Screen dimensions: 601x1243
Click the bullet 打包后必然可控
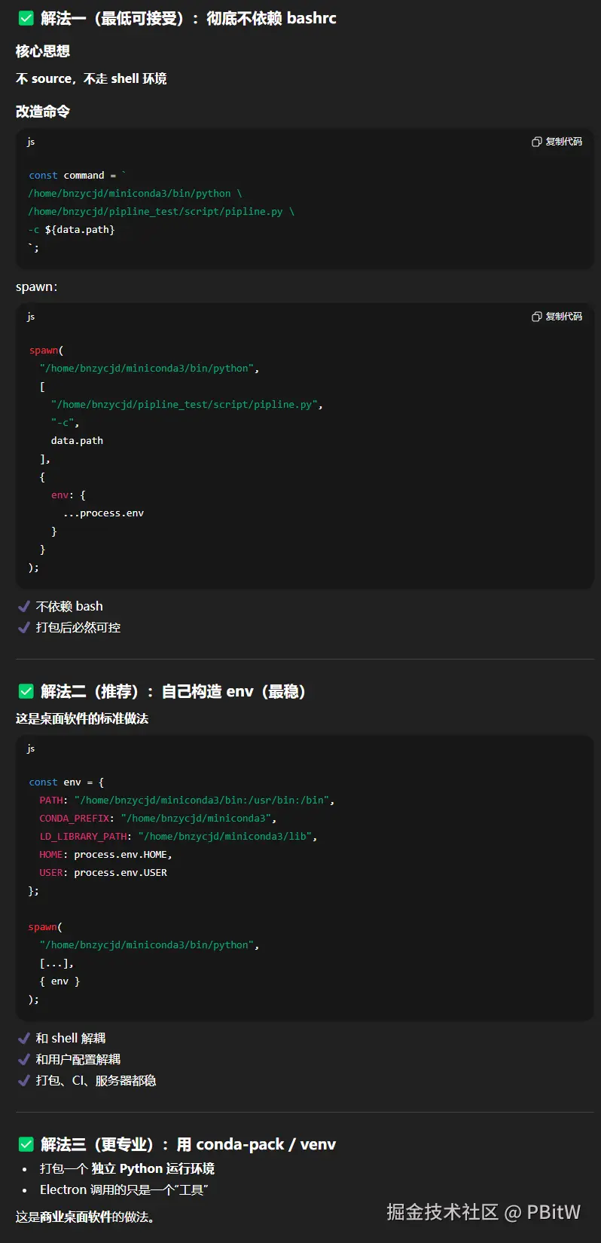coord(78,627)
